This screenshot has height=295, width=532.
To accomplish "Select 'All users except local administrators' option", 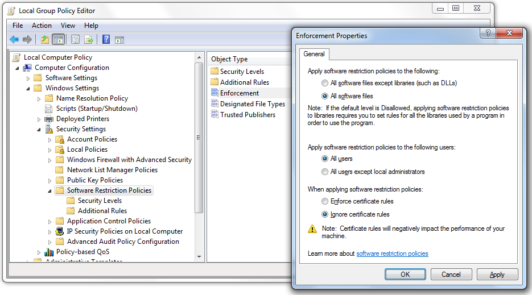I will (325, 172).
